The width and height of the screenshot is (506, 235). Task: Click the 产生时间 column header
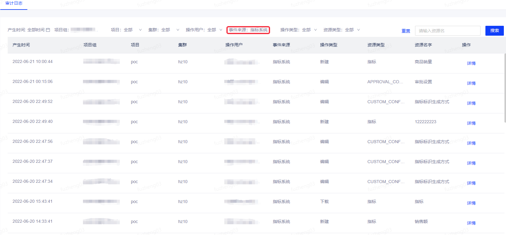[21, 45]
